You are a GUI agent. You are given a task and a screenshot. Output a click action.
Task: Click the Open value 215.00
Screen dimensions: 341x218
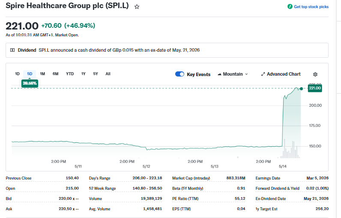(72, 188)
